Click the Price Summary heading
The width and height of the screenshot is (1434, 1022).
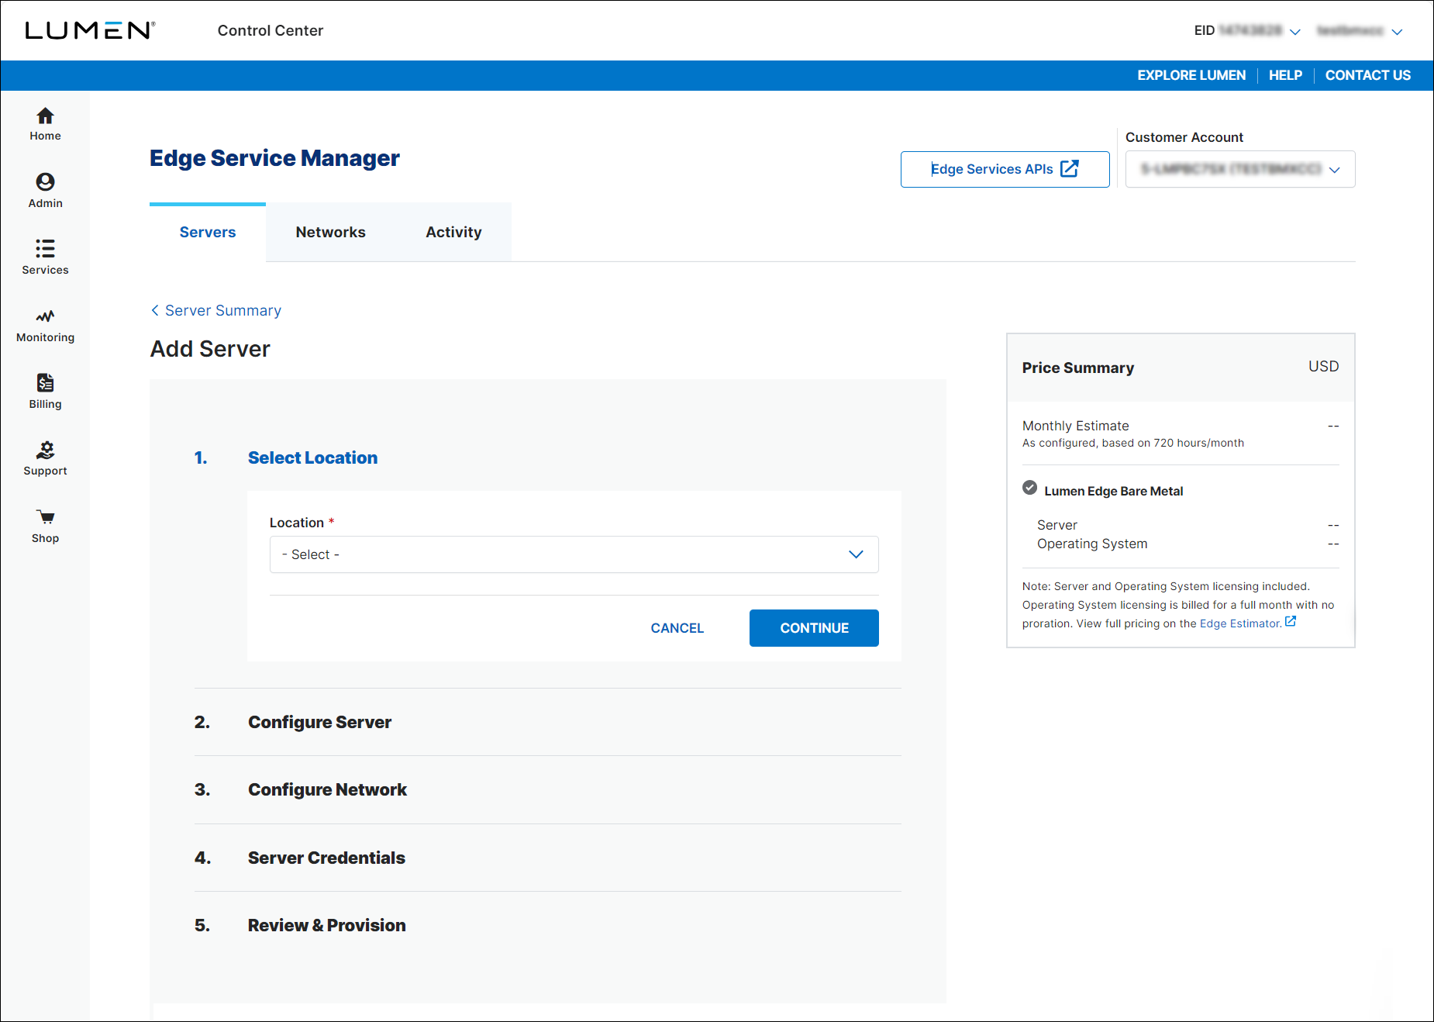coord(1077,368)
